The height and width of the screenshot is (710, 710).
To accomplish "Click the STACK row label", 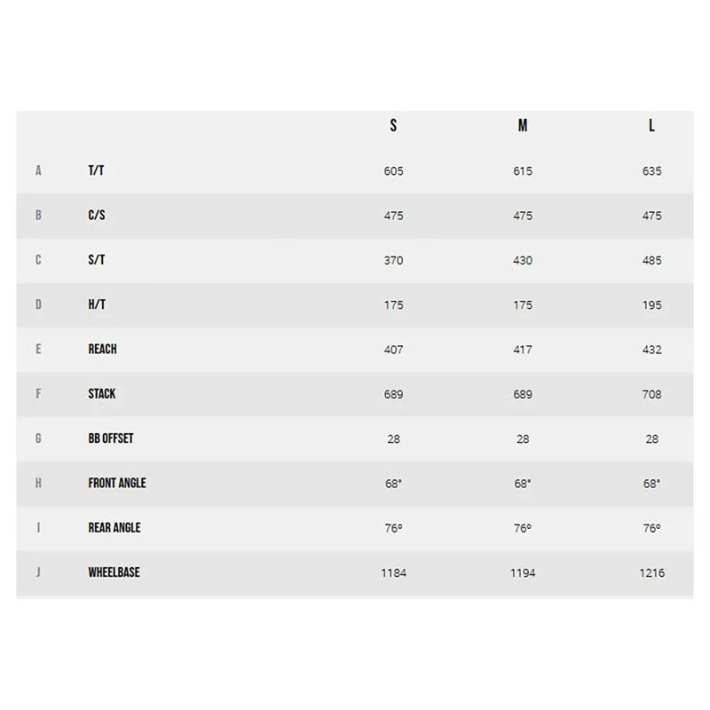I will tap(102, 393).
